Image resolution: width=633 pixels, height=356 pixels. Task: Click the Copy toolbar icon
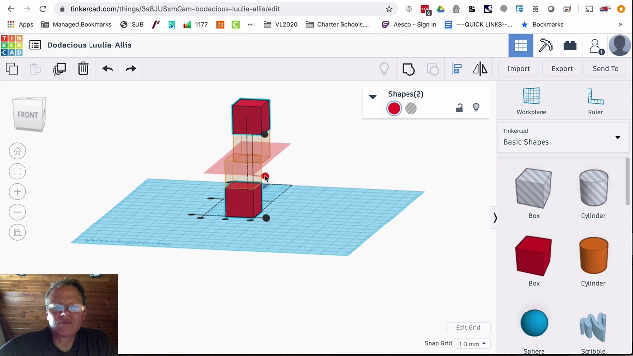12,69
